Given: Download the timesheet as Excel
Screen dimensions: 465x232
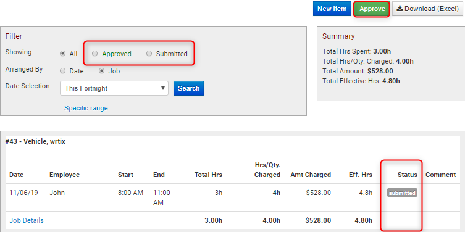Looking at the screenshot, I should (x=427, y=9).
